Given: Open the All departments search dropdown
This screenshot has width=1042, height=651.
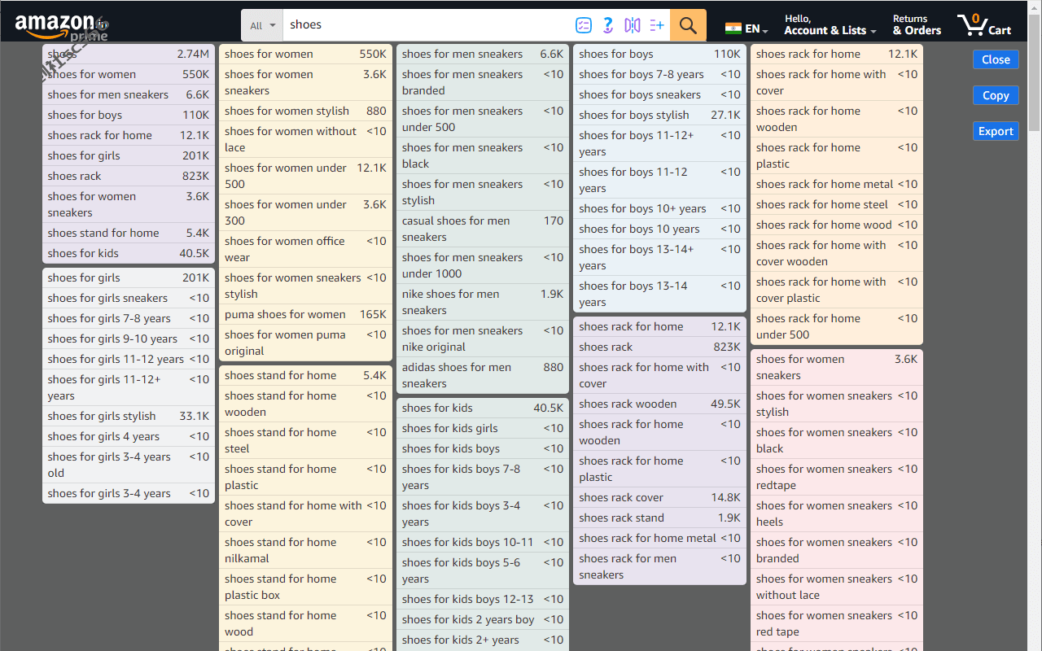Looking at the screenshot, I should pos(262,25).
